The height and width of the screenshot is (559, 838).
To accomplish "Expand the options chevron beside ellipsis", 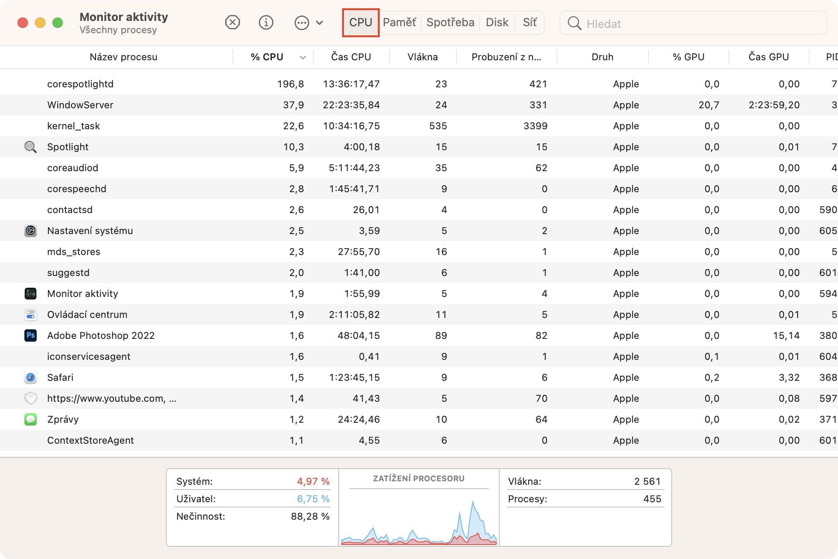I will click(x=319, y=23).
